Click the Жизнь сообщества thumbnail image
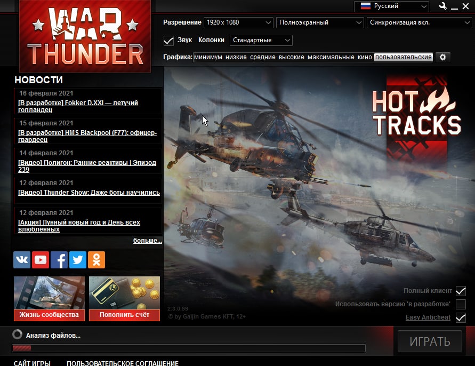This screenshot has width=475, height=366. coord(49,293)
